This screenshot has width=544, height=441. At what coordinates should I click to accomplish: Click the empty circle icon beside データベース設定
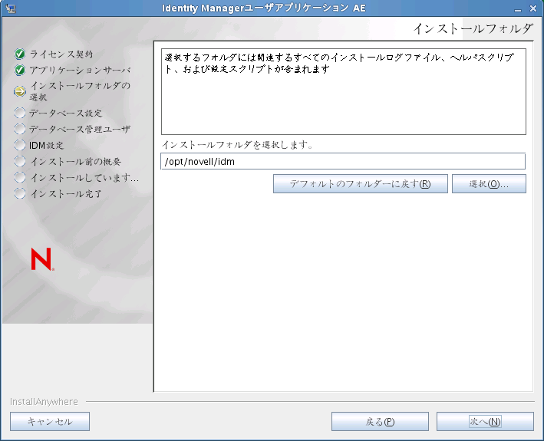click(20, 113)
